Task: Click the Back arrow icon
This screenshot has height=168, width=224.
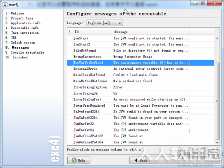Action: click(x=136, y=160)
